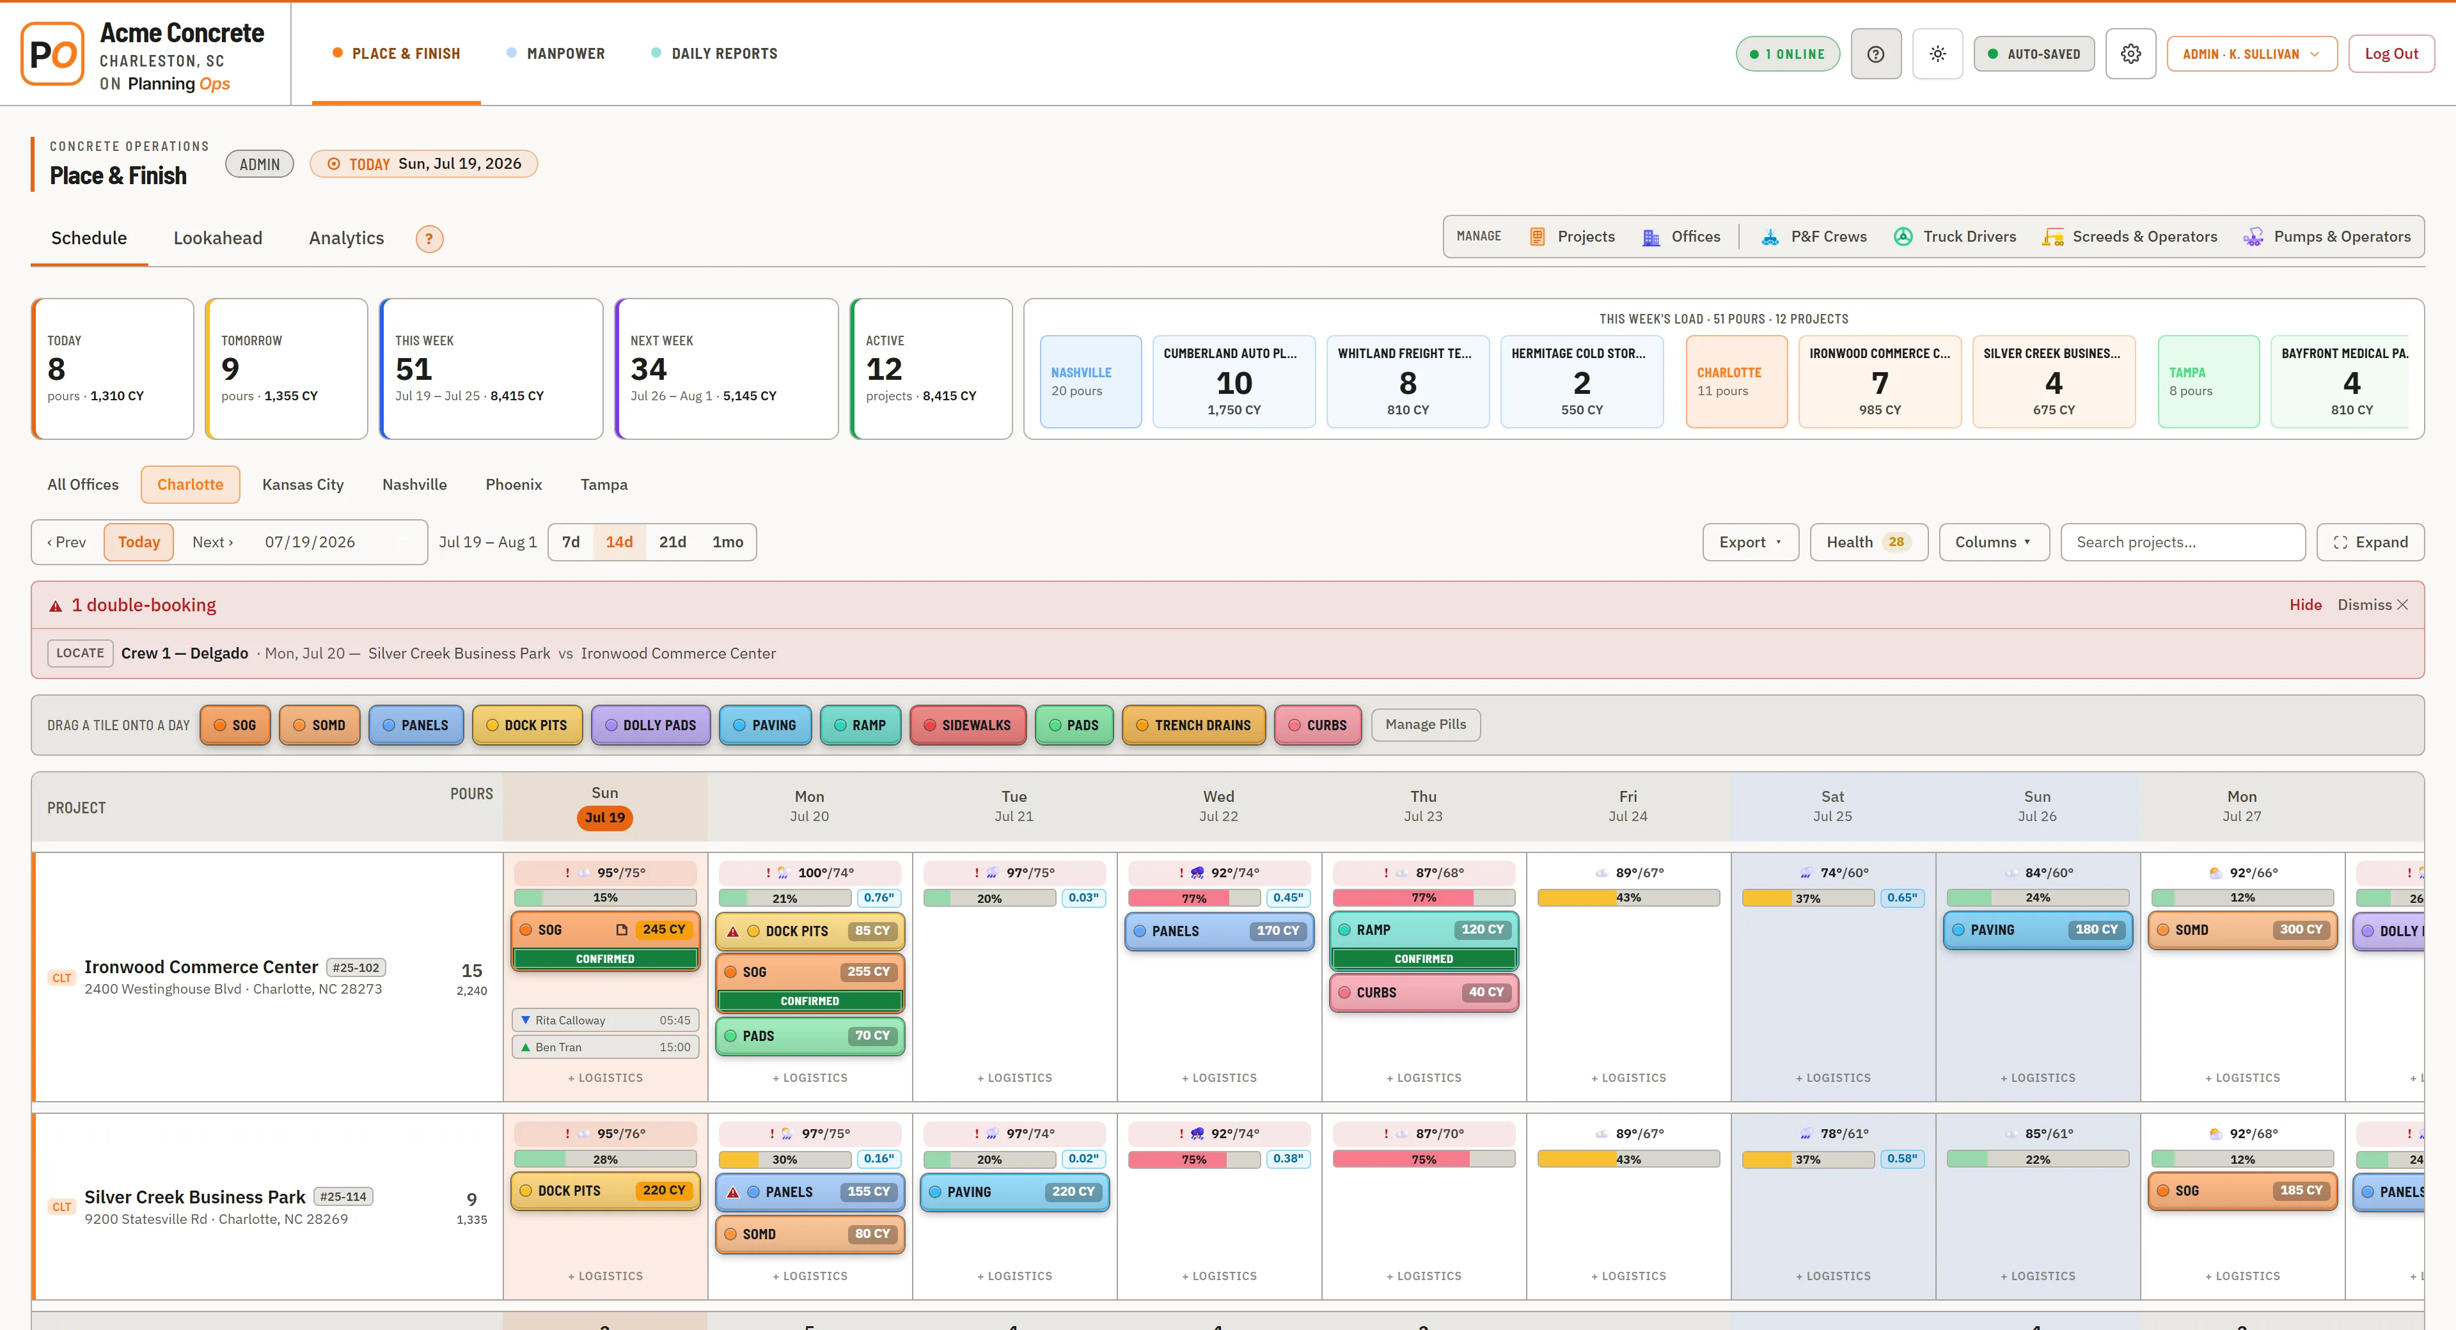Dismiss the double-booking alert
Image resolution: width=2456 pixels, height=1330 pixels.
2372,604
